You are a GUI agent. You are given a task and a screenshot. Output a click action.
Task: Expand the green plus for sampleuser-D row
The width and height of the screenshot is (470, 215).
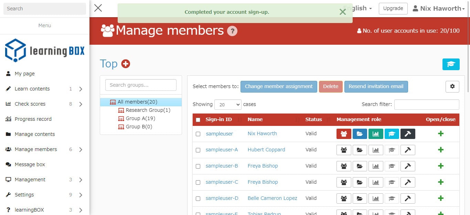pyautogui.click(x=440, y=198)
